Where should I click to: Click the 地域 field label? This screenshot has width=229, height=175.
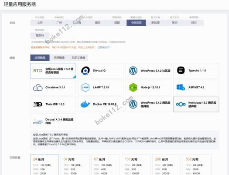12,23
